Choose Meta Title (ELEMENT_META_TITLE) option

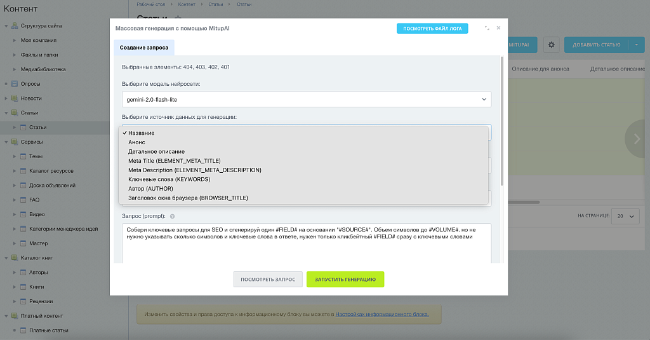pos(174,161)
